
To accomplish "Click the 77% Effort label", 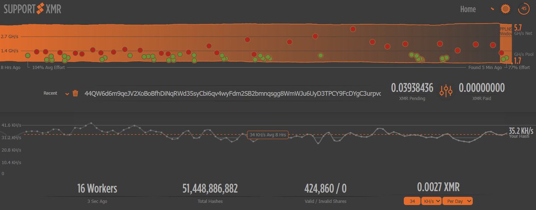I will point(519,68).
